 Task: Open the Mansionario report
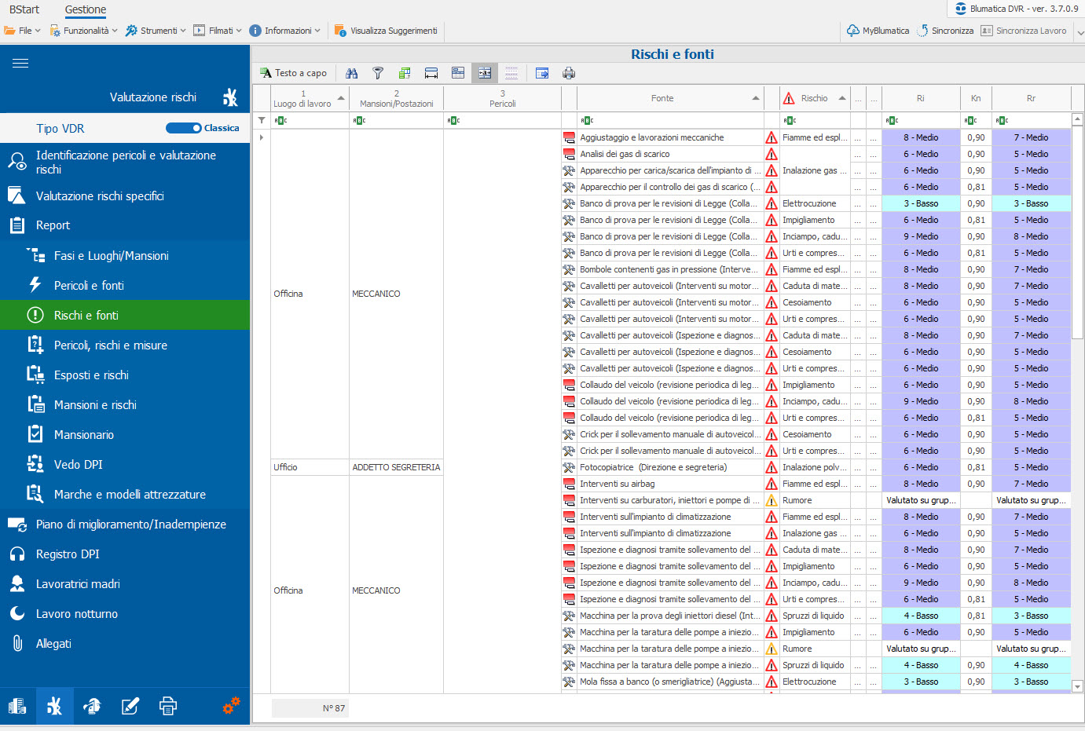coord(125,435)
